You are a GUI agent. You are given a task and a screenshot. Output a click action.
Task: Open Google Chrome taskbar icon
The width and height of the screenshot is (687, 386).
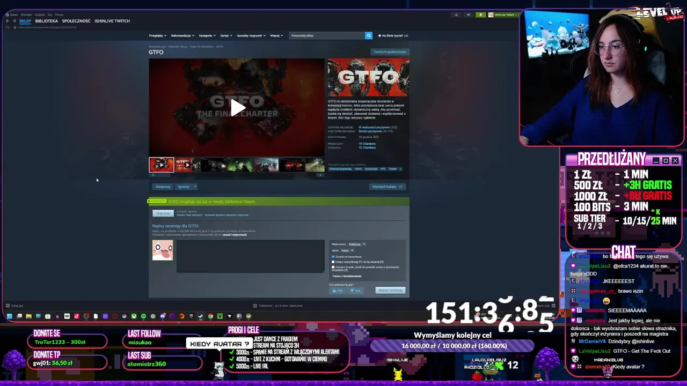point(210,316)
